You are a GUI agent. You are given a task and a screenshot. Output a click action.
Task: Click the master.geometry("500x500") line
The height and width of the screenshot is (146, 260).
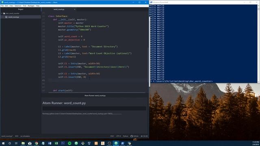pos(74,30)
